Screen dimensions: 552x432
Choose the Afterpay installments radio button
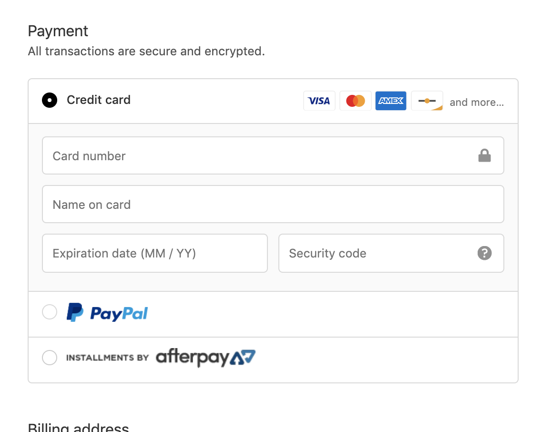click(50, 358)
